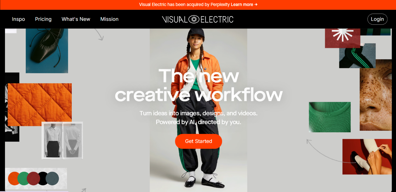
Task: Select the slate gray color swatch
Action: pos(52,178)
